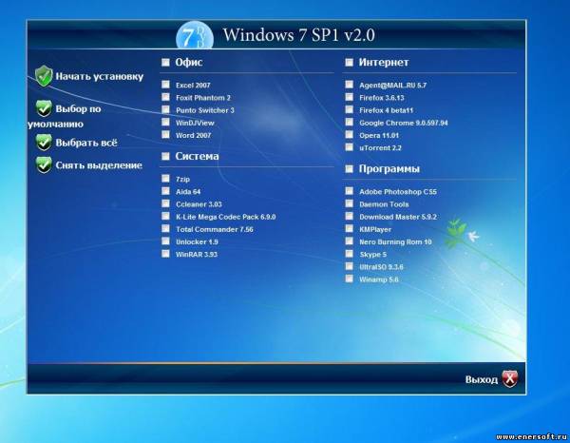570x443 pixels.
Task: Clear selection with Снять выделение label
Action: [99, 165]
